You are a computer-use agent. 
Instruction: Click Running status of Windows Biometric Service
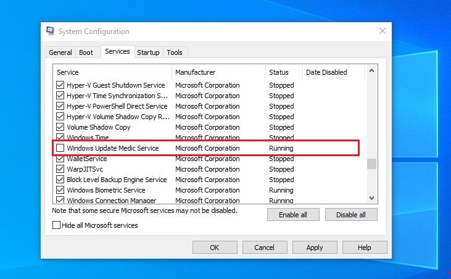281,190
